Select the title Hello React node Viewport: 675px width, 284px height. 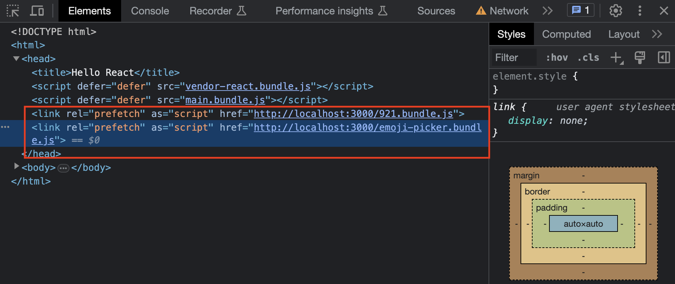(x=106, y=73)
